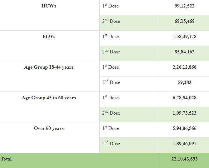Select the value 1,09,73,523 in the table
Image resolution: width=209 pixels, height=168 pixels.
[184, 113]
